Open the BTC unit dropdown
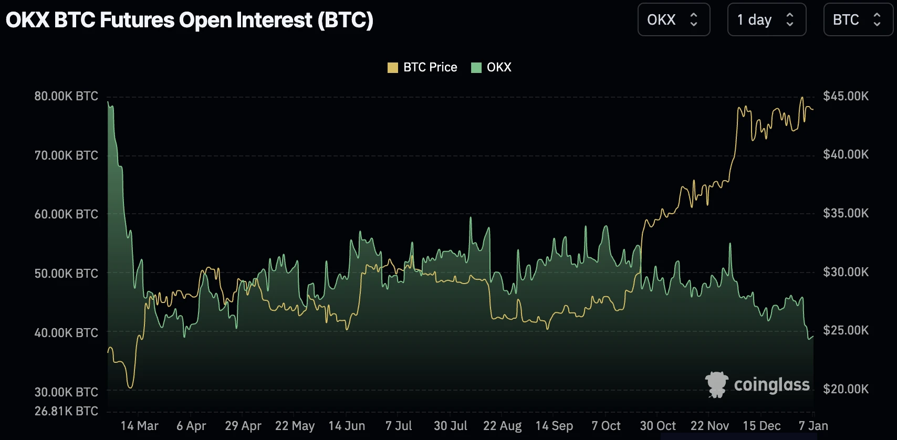 pyautogui.click(x=858, y=20)
